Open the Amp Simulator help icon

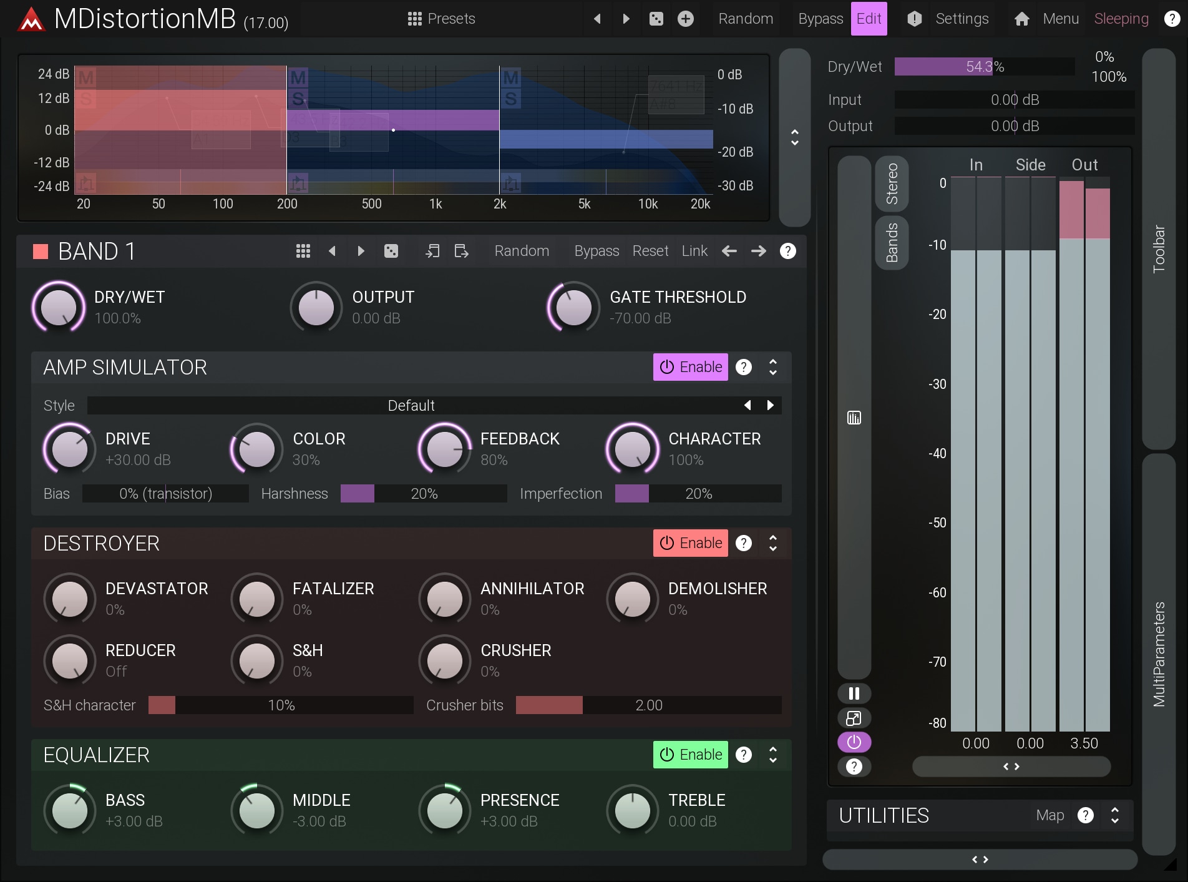pyautogui.click(x=743, y=367)
